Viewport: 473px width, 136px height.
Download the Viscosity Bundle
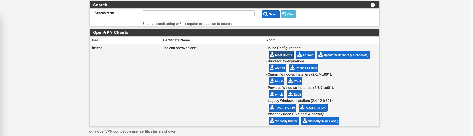284,121
